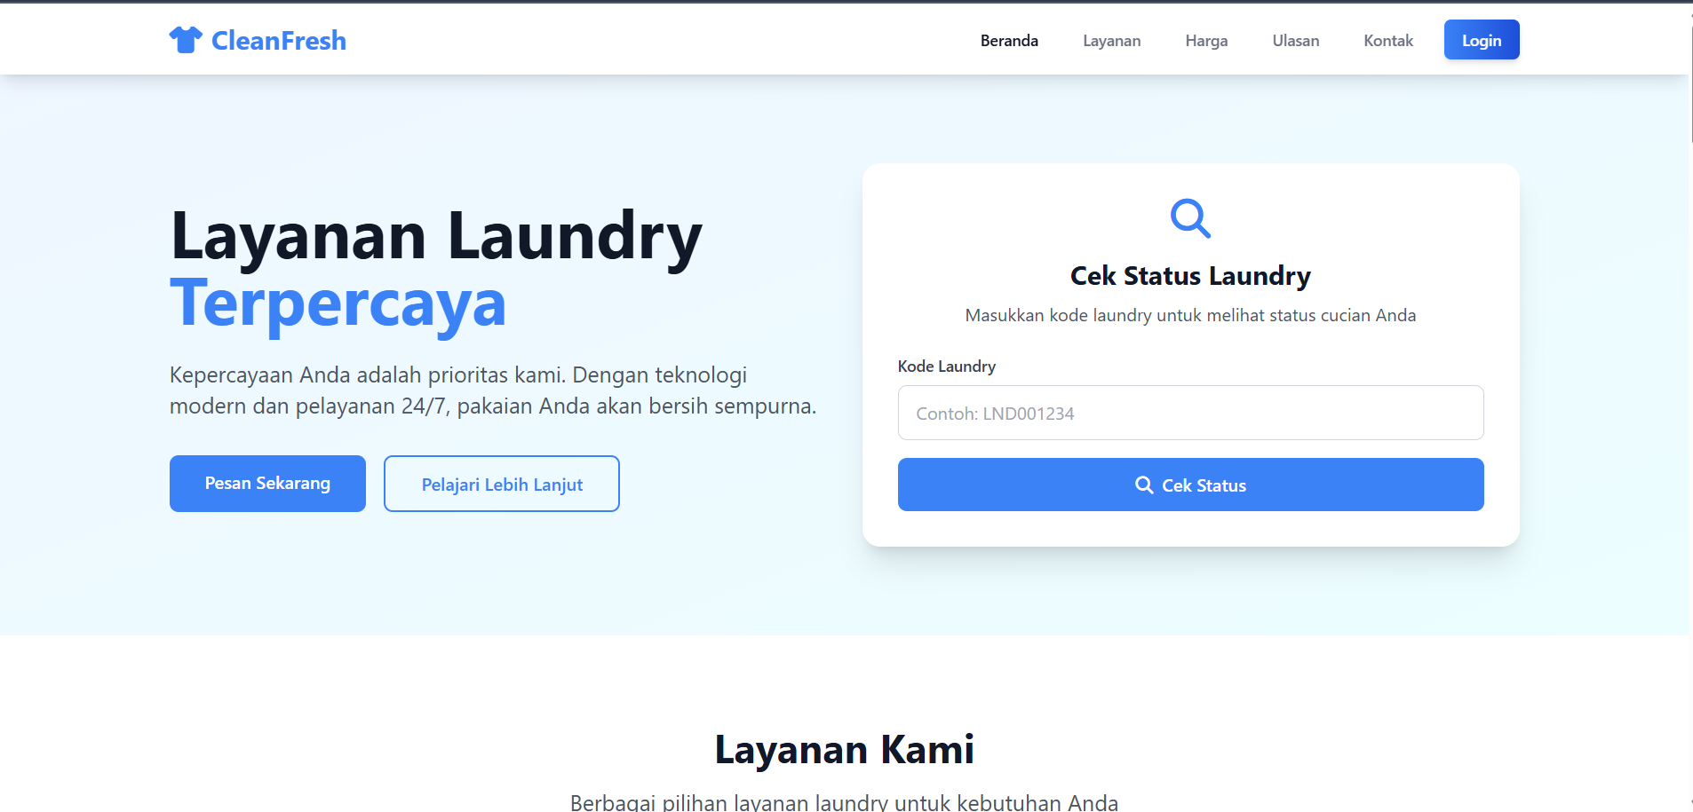Click the magnifying glass icon above Cek Status Laundry
Screen dimensions: 1693x812
coord(1190,218)
